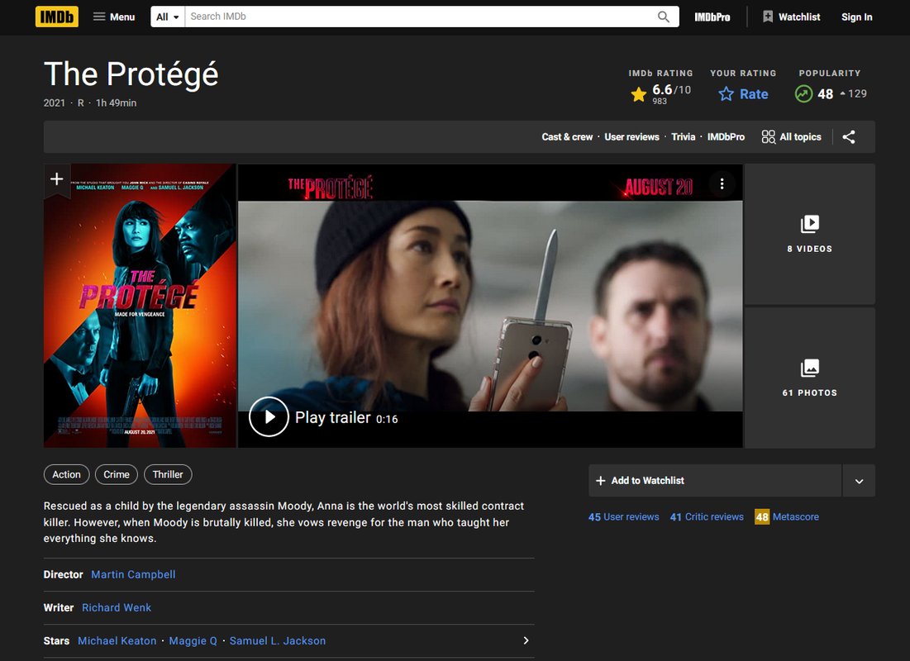Viewport: 910px width, 661px height.
Task: Rate this movie with blue star
Action: (743, 94)
